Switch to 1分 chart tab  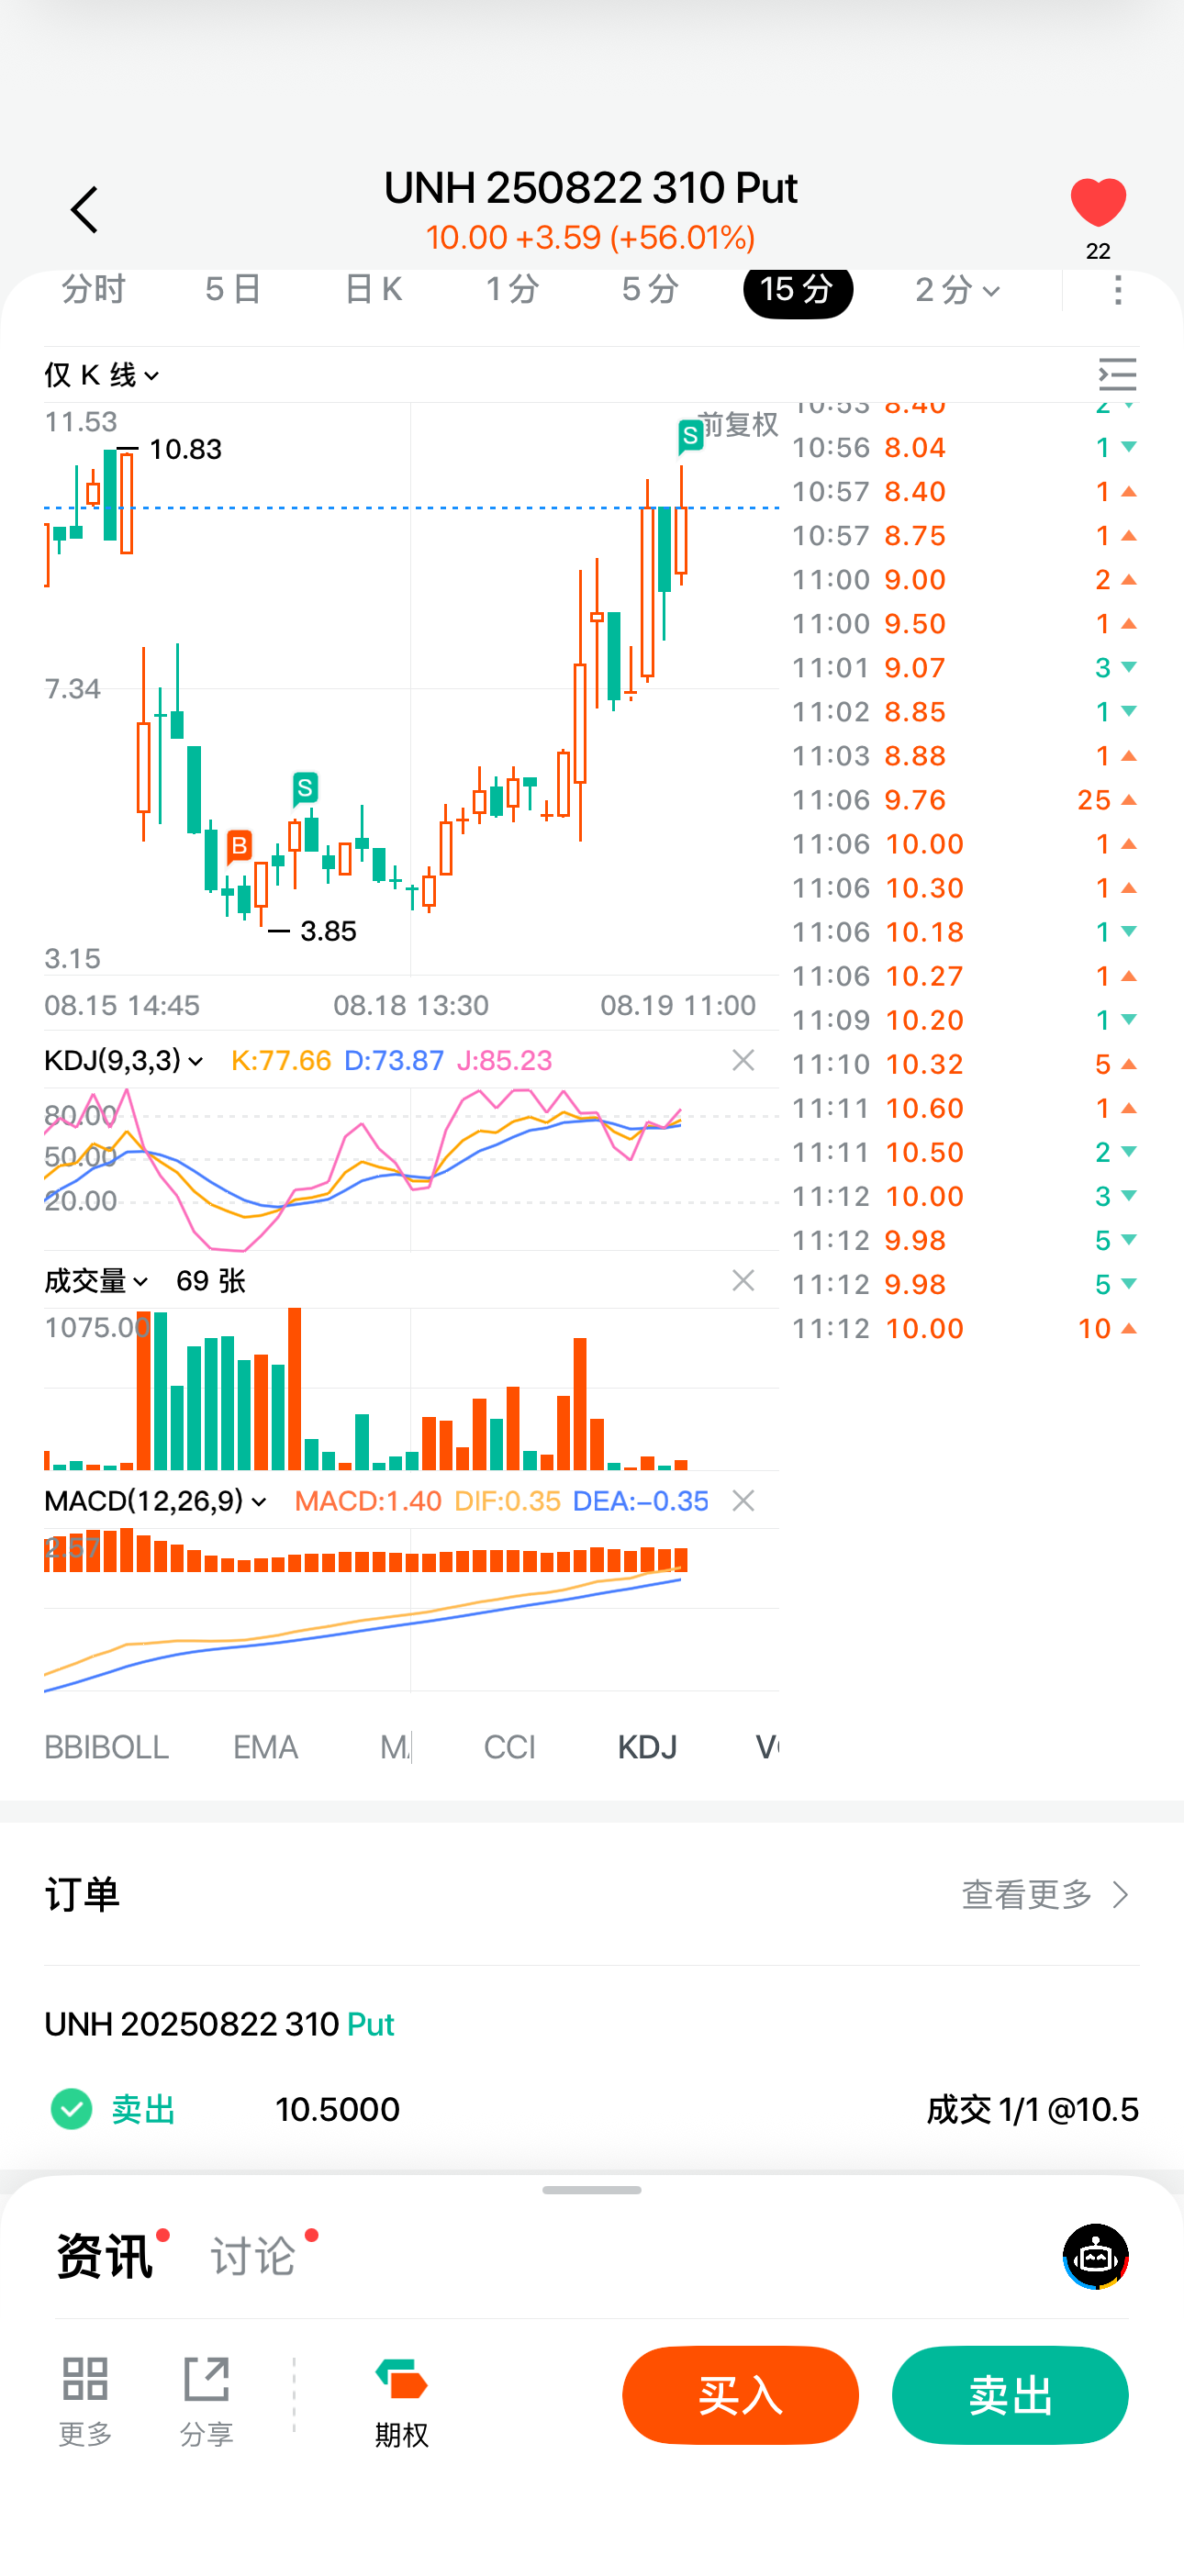click(511, 289)
